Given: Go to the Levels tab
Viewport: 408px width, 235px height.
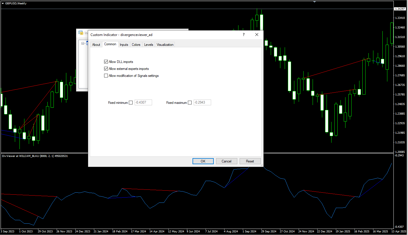Looking at the screenshot, I should (149, 45).
